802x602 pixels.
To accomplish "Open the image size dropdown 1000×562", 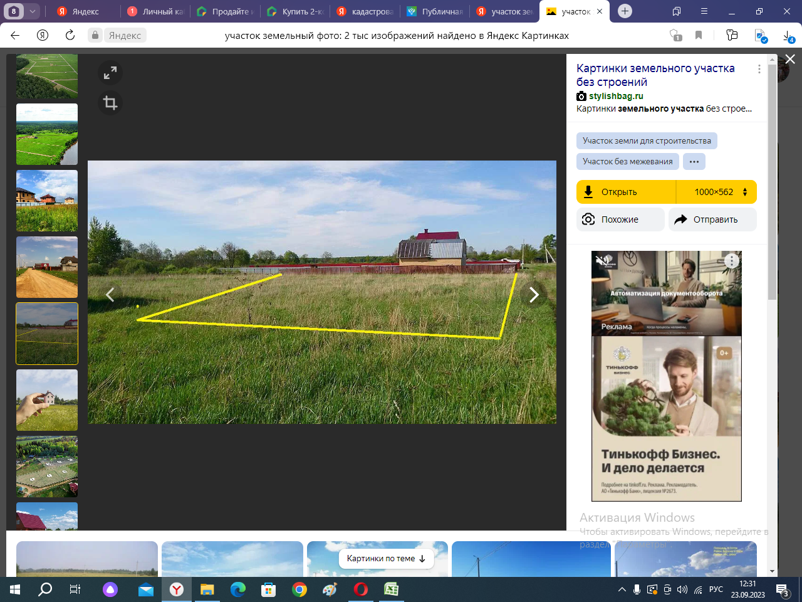I will pos(717,192).
